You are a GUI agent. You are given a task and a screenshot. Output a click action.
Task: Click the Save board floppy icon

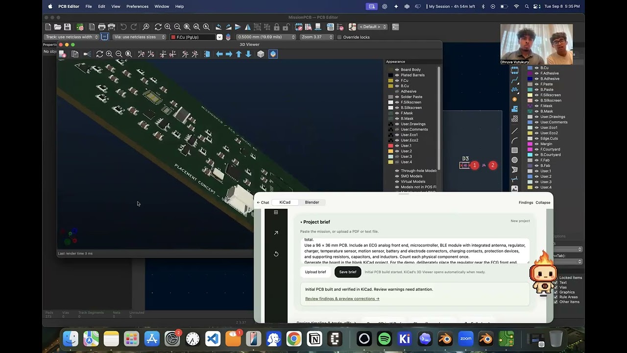tap(68, 27)
